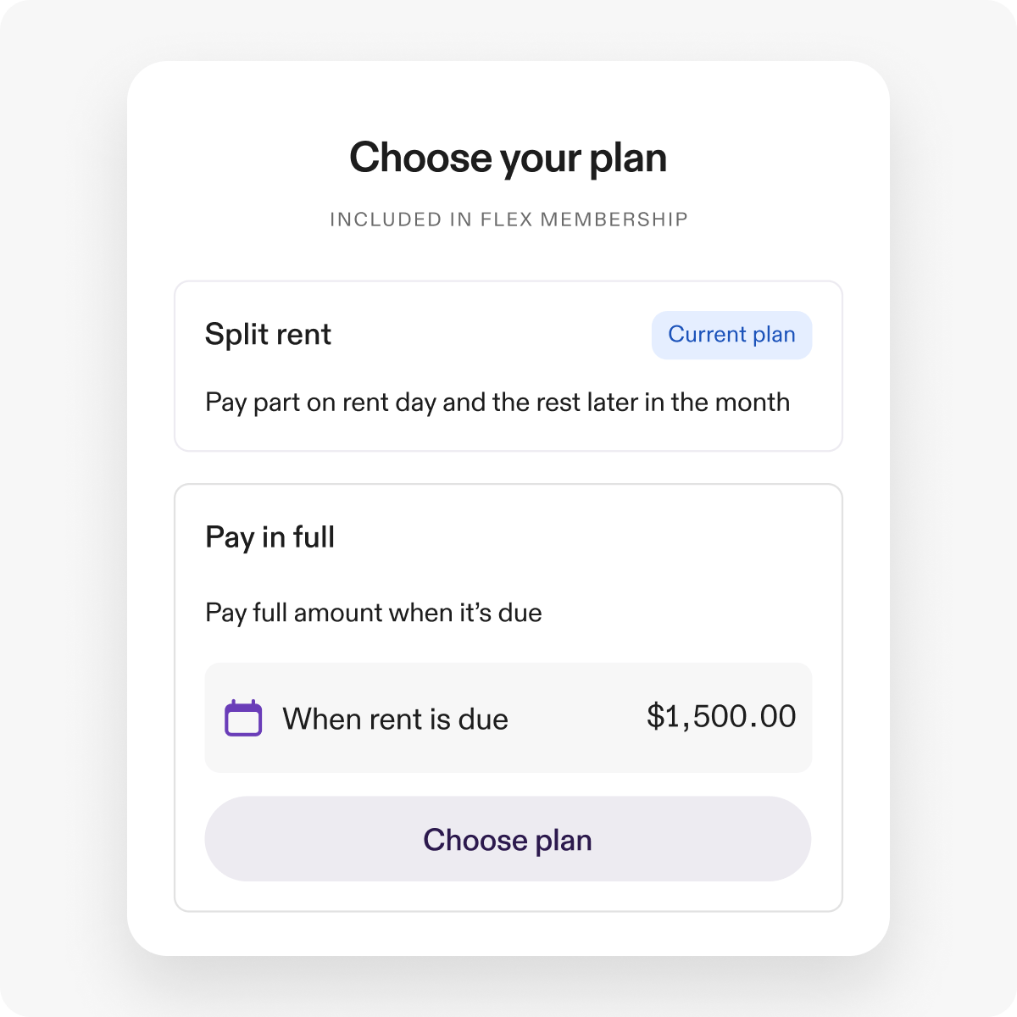Click the Pay full amount when it's due text
The image size is (1017, 1017).
click(373, 613)
